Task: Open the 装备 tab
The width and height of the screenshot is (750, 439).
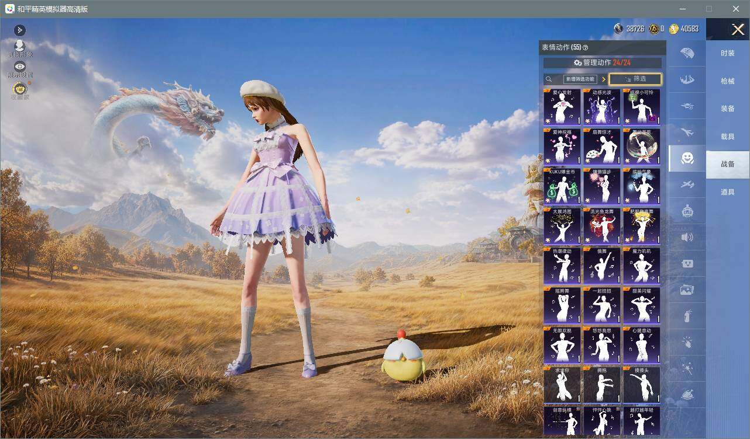Action: (x=728, y=109)
